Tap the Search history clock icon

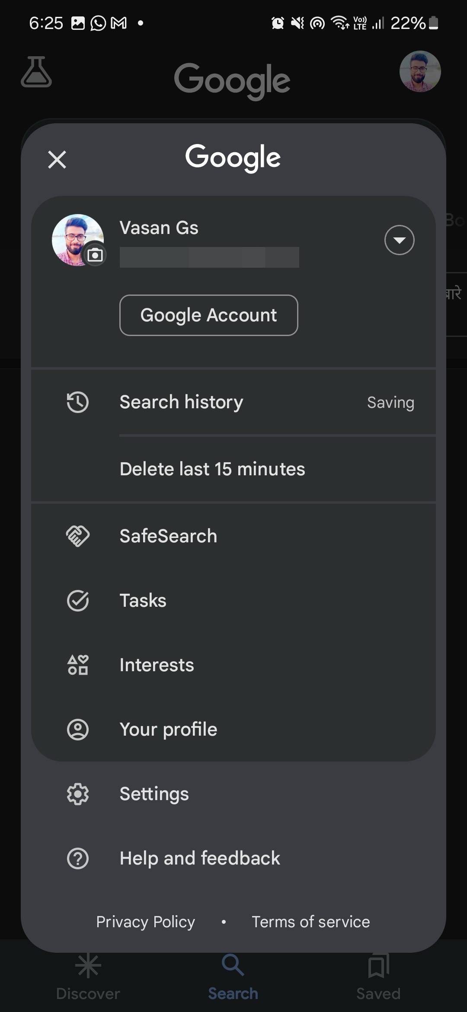pyautogui.click(x=78, y=402)
